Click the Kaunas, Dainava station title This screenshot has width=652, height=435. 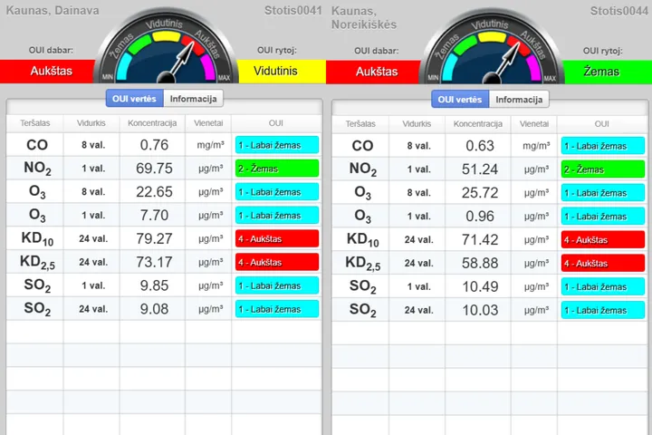[53, 10]
